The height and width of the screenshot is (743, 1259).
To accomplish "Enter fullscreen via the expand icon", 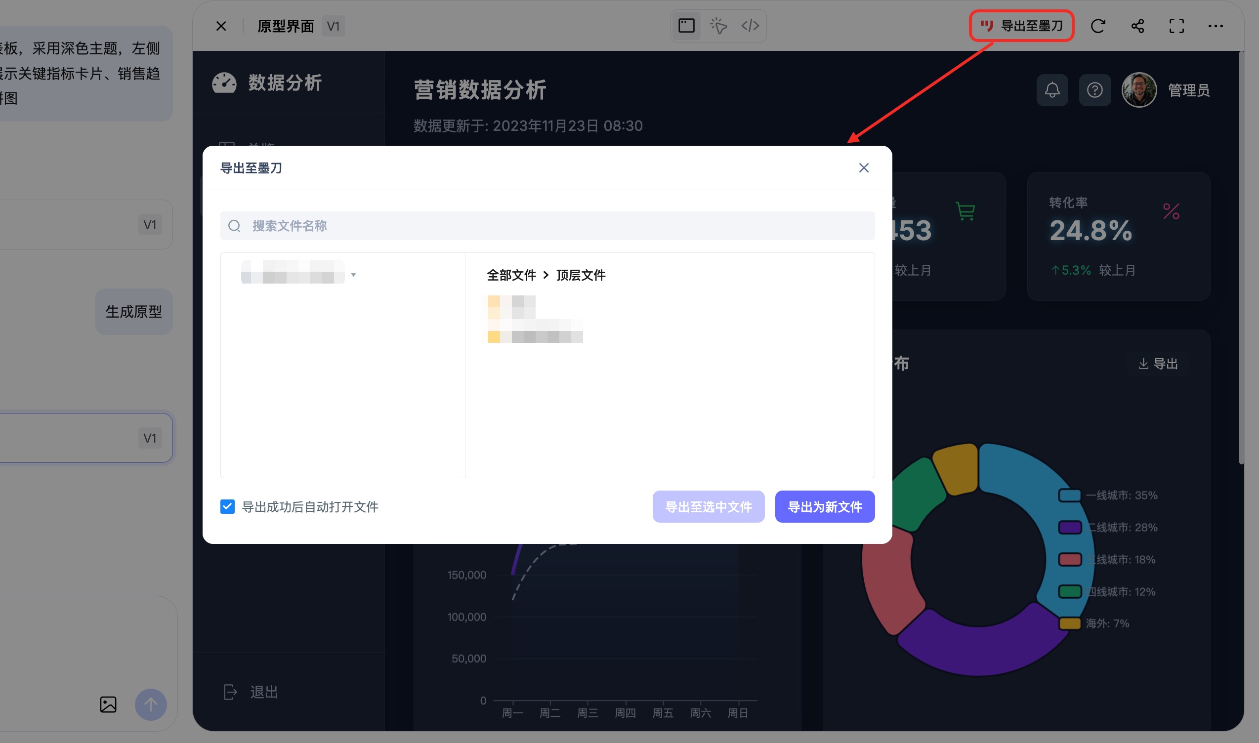I will (x=1177, y=26).
